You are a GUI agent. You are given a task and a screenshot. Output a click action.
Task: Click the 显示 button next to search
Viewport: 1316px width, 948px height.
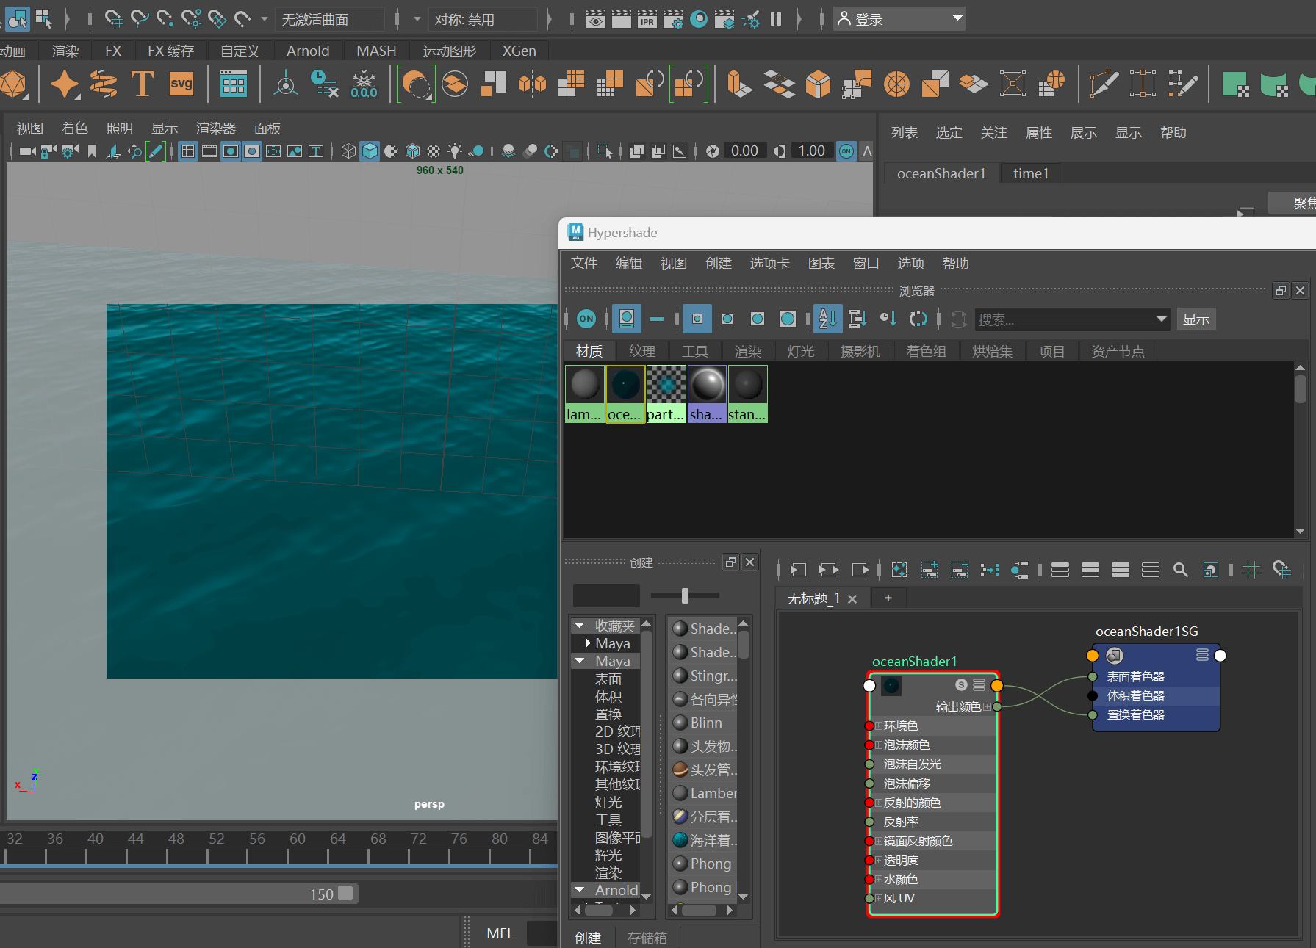1196,319
